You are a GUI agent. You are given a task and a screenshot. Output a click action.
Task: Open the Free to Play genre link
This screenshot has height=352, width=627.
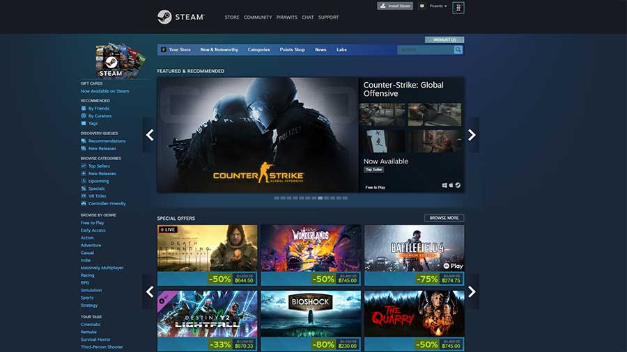pyautogui.click(x=93, y=223)
